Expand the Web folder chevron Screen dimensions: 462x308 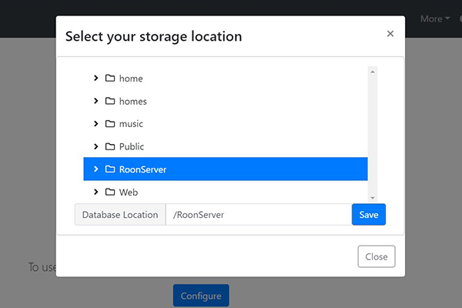coord(95,192)
